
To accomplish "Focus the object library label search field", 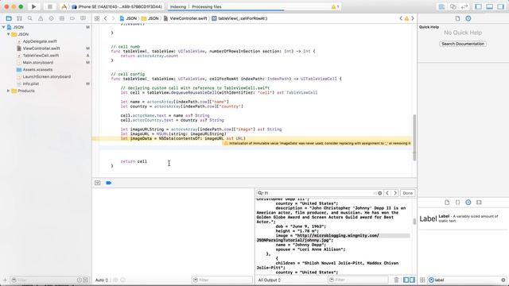I will [467, 280].
